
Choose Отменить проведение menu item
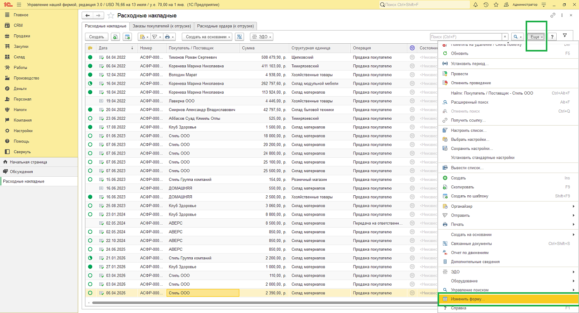[x=508, y=83]
